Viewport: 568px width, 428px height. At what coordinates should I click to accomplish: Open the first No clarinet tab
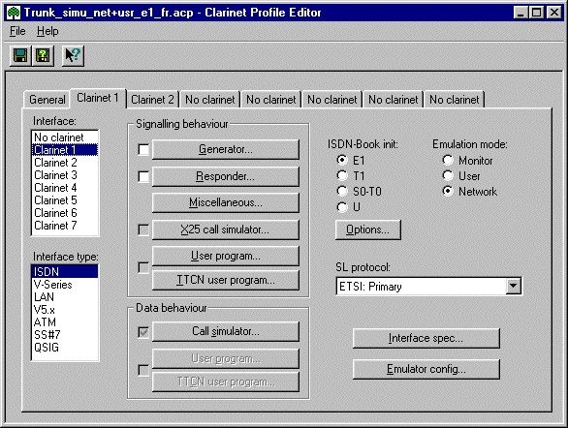[210, 100]
